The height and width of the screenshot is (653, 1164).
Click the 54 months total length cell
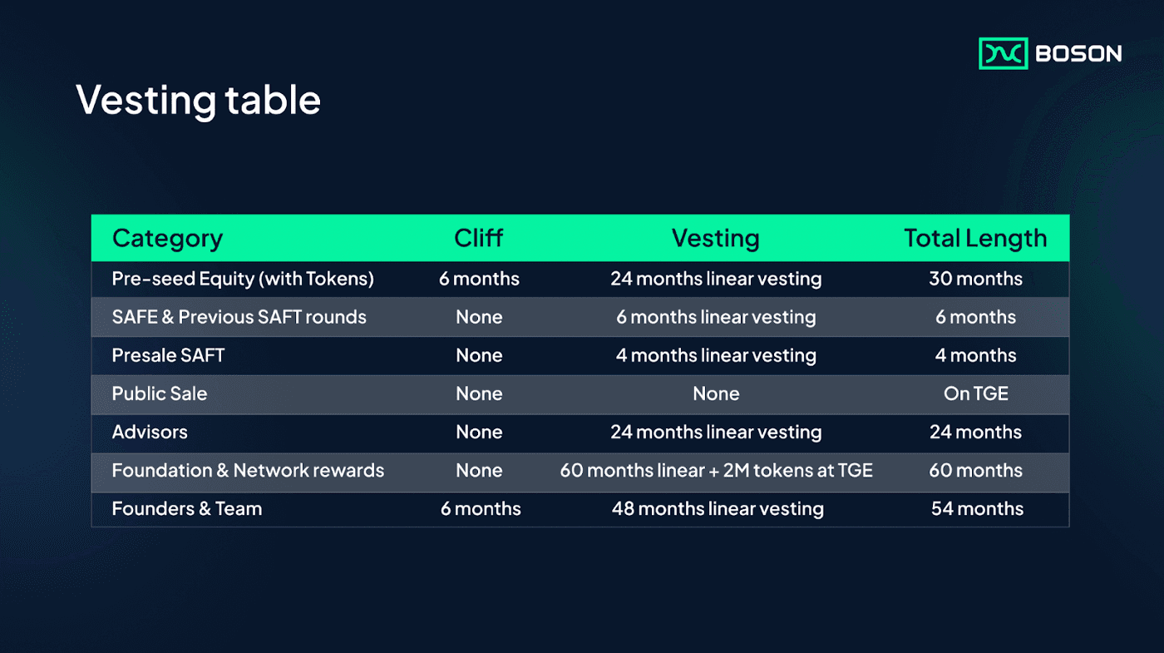tap(977, 508)
